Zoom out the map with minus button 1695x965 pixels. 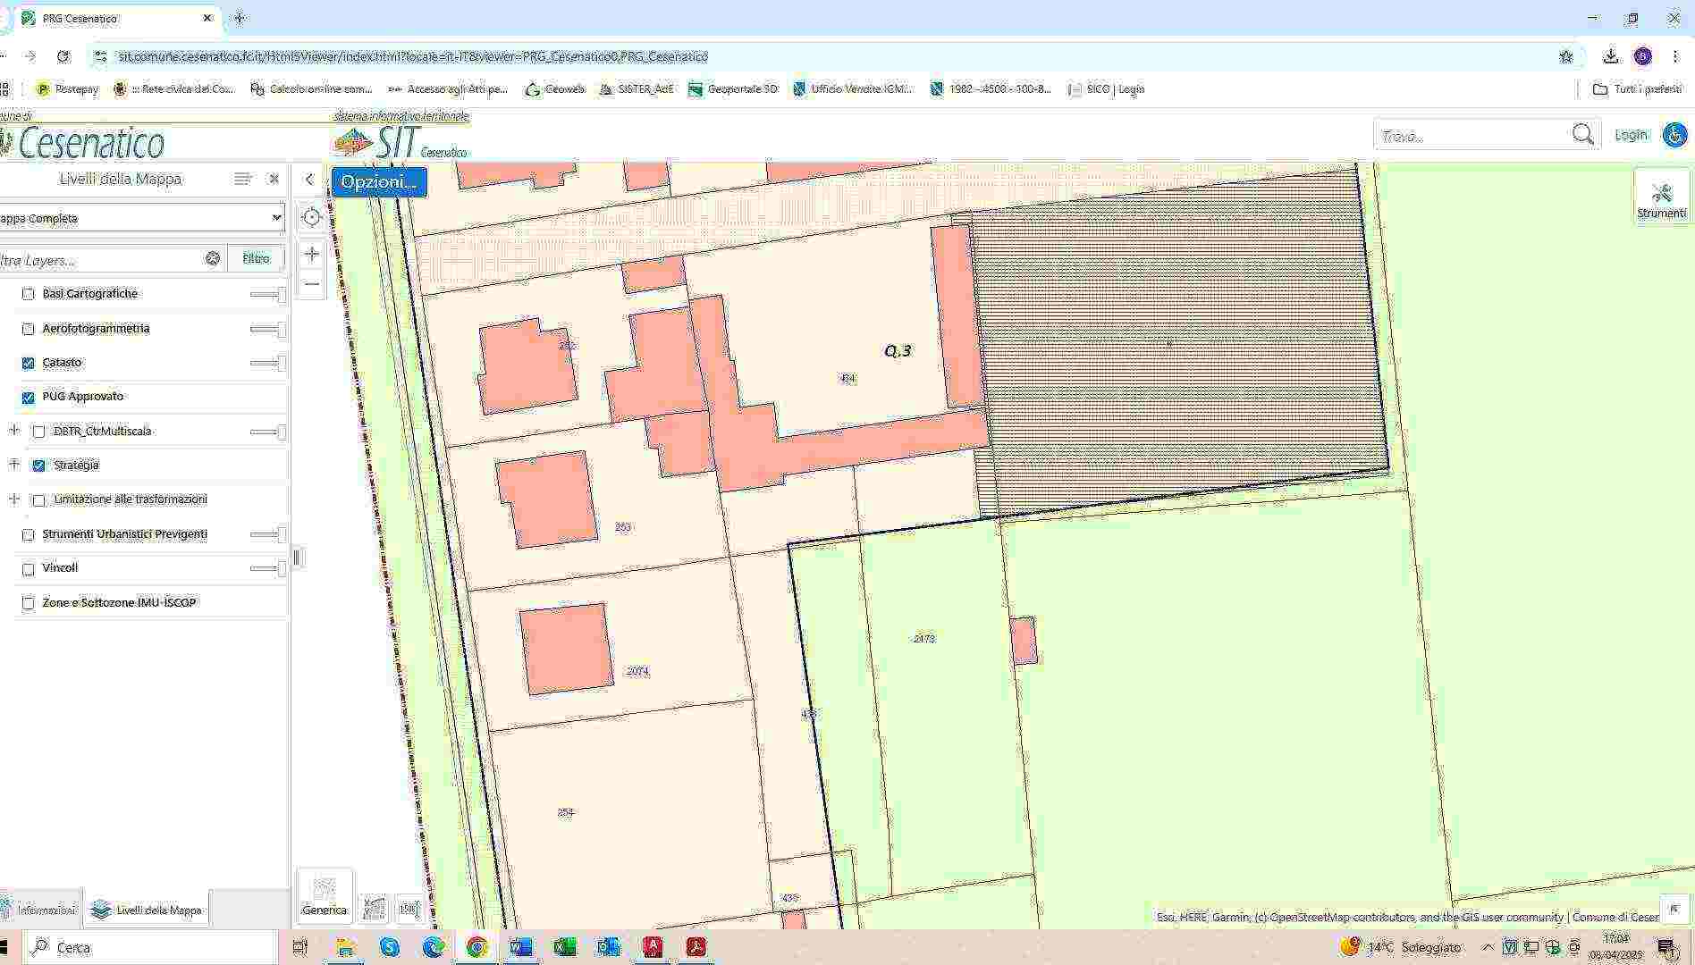(311, 284)
